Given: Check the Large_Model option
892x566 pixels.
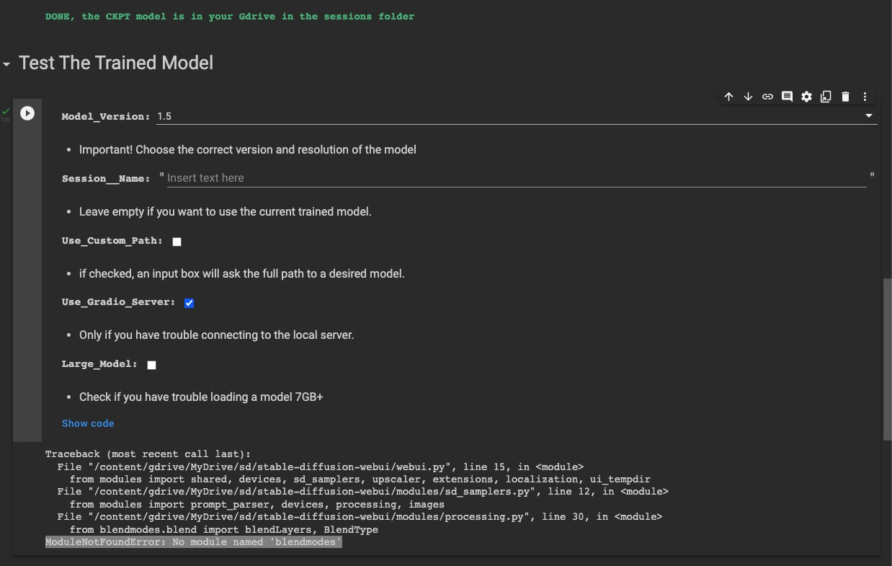Looking at the screenshot, I should click(151, 365).
